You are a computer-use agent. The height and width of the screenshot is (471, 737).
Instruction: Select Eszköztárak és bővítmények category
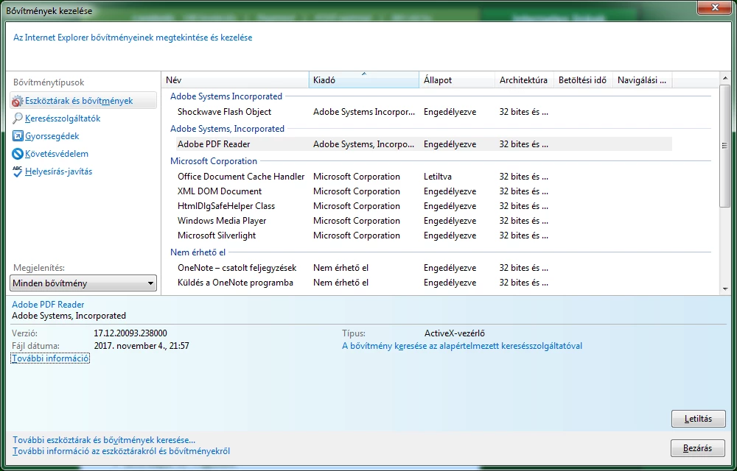pos(83,100)
